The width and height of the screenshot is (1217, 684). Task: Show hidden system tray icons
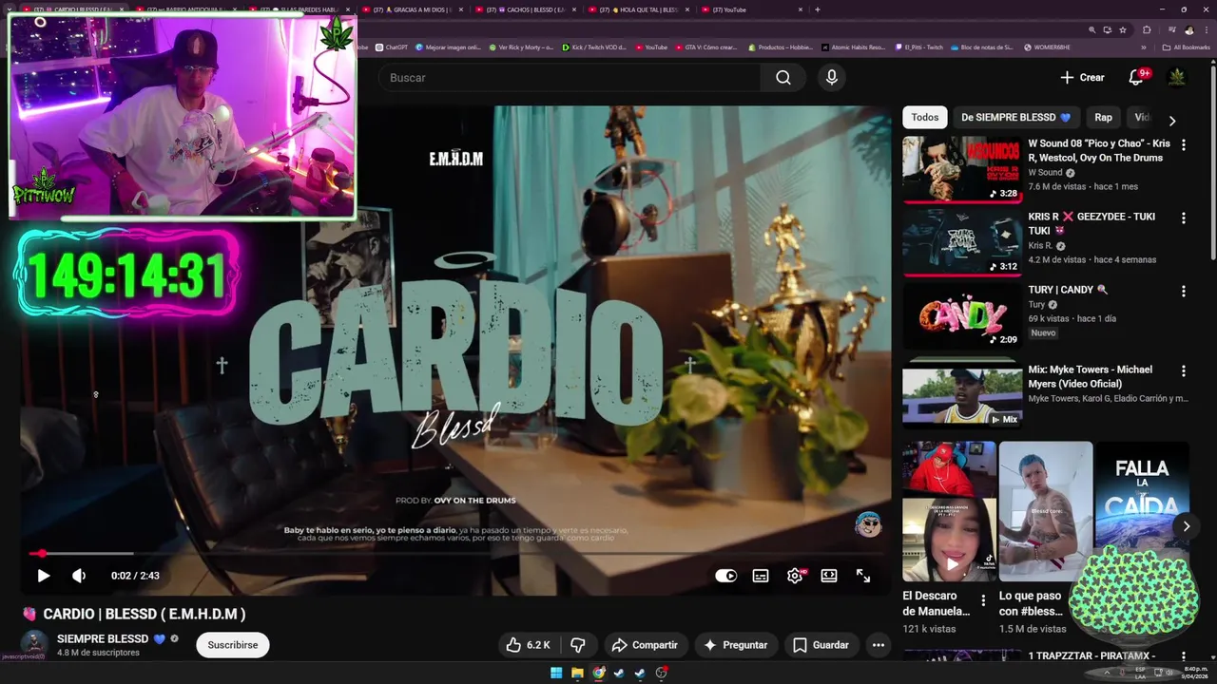pyautogui.click(x=1107, y=674)
